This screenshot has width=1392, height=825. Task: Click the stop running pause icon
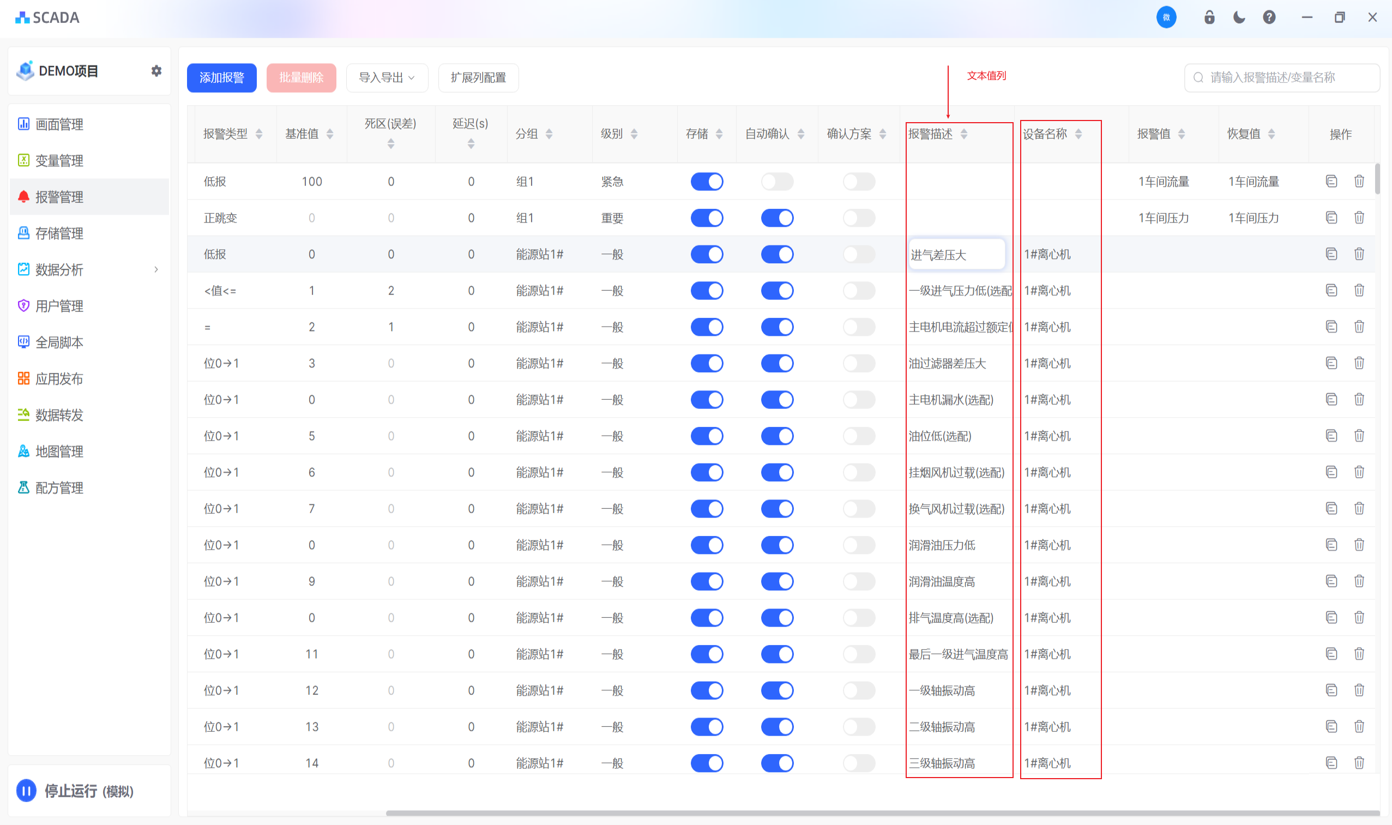26,791
